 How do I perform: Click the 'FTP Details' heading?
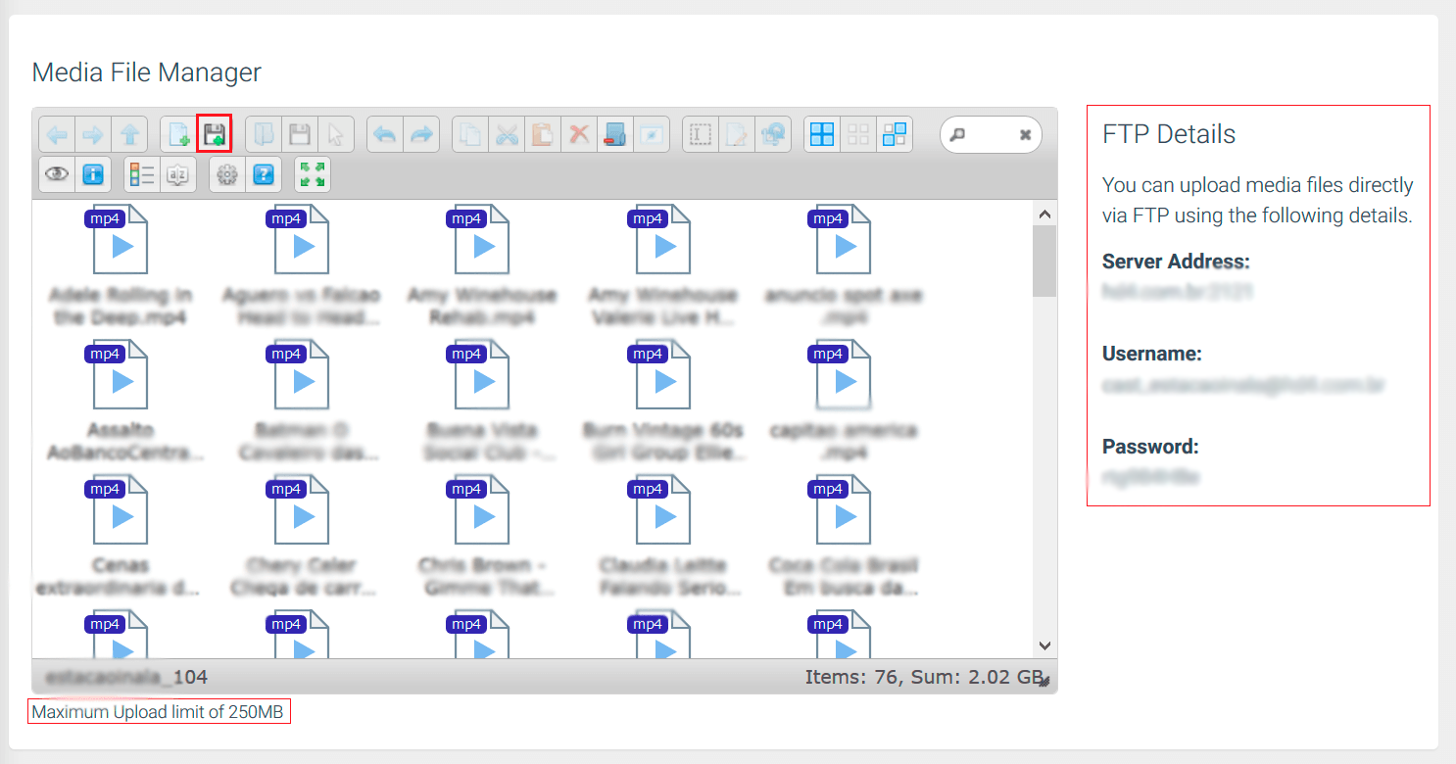click(x=1169, y=134)
